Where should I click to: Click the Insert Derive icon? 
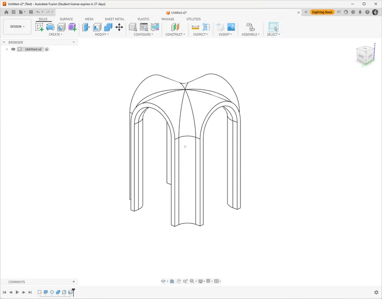[x=220, y=27]
